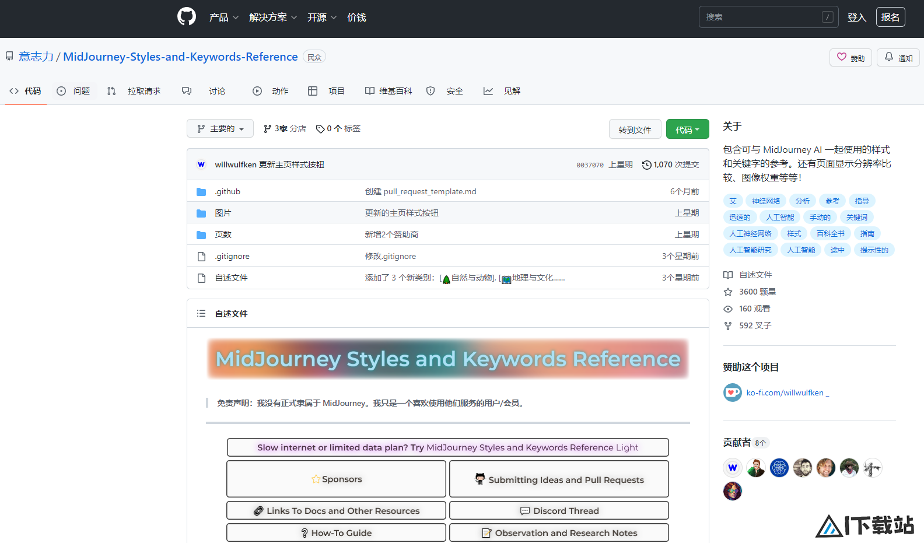Image resolution: width=924 pixels, height=543 pixels.
Task: Select the 代码 tab
Action: [26, 91]
